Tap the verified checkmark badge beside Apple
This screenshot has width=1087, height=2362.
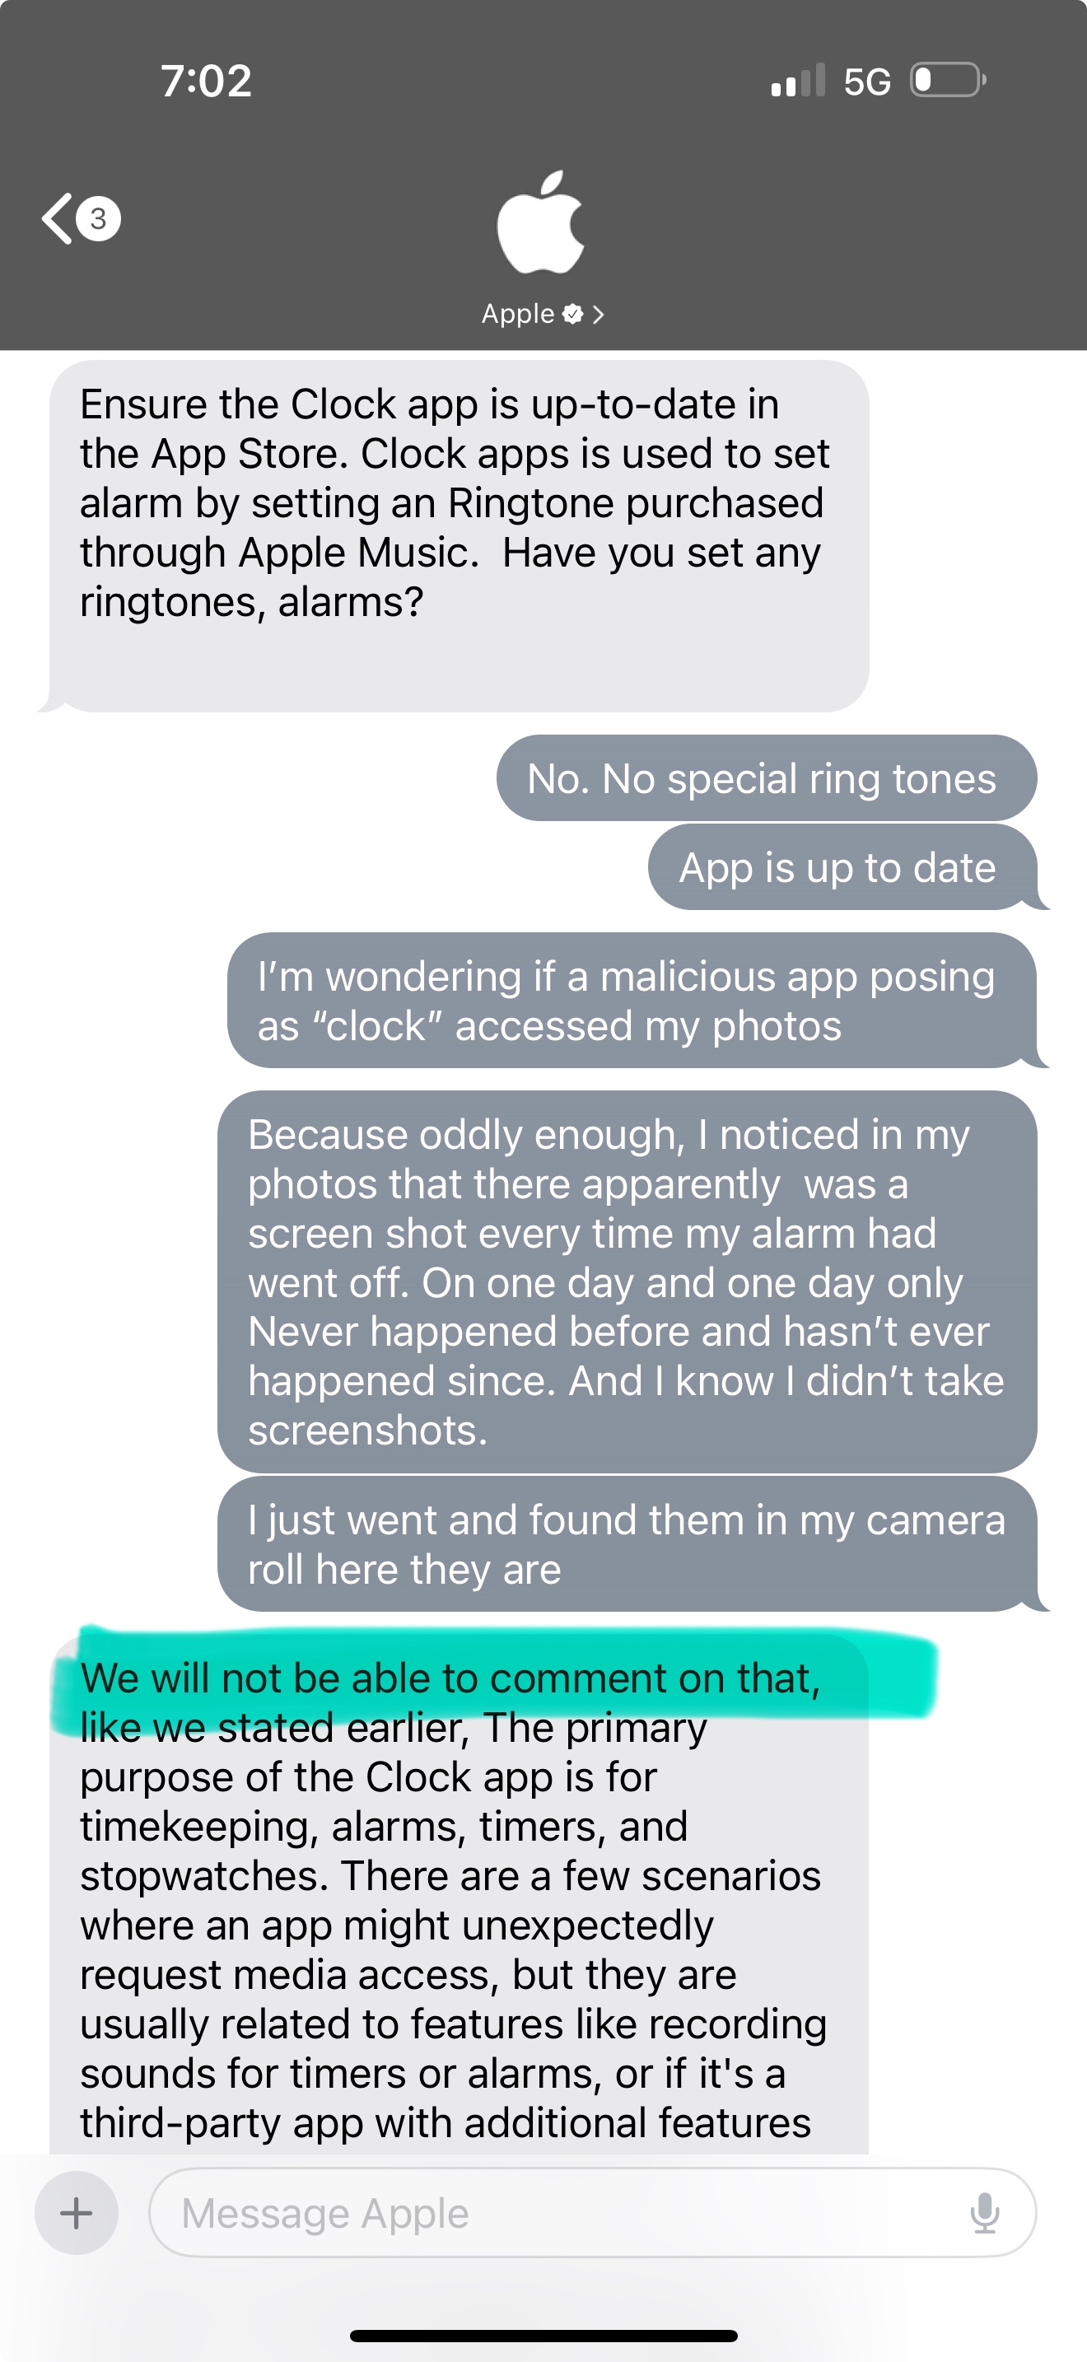(x=573, y=315)
